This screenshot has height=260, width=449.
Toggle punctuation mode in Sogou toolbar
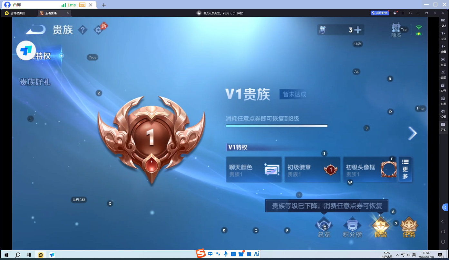(218, 254)
